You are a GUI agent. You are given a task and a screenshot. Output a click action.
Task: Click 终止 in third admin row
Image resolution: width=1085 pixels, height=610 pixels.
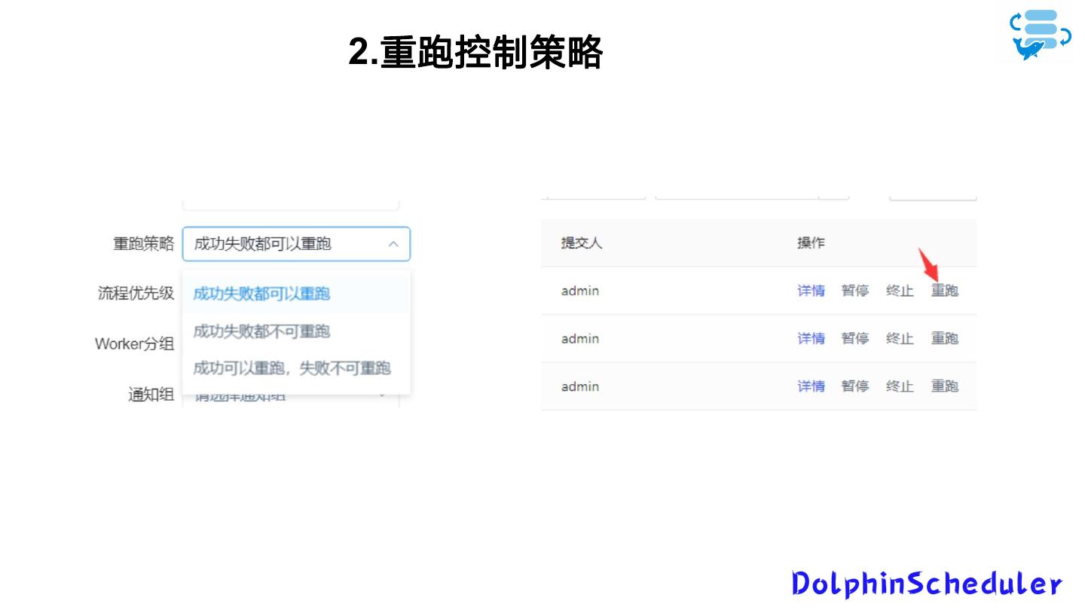900,386
